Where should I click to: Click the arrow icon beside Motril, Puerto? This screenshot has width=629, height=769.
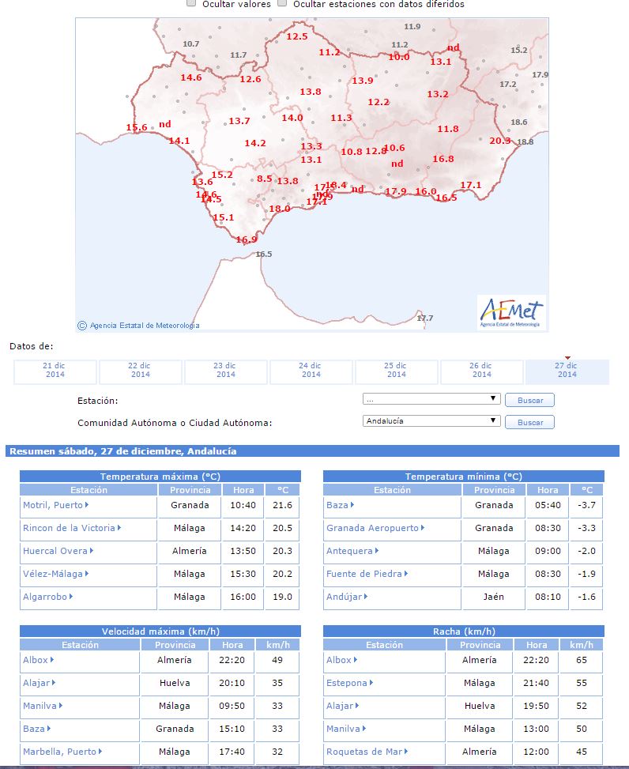point(87,505)
